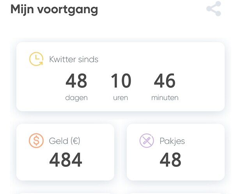Click the "Pakjes" label
The width and height of the screenshot is (241, 194).
[172, 141]
